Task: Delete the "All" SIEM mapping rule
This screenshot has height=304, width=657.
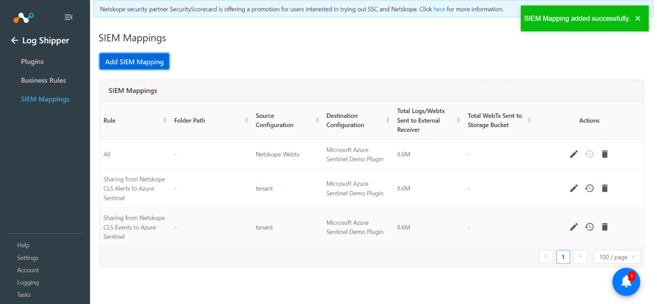Action: (604, 154)
